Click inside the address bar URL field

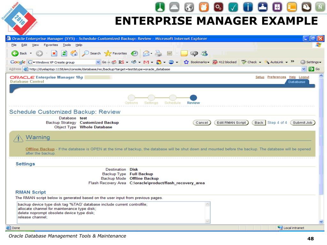[163, 69]
